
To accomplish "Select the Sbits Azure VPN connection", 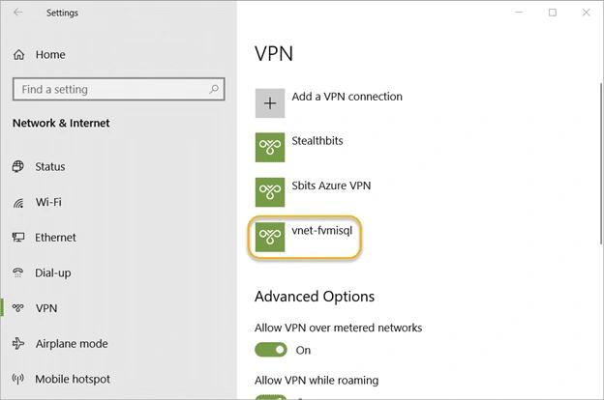I will [x=314, y=192].
